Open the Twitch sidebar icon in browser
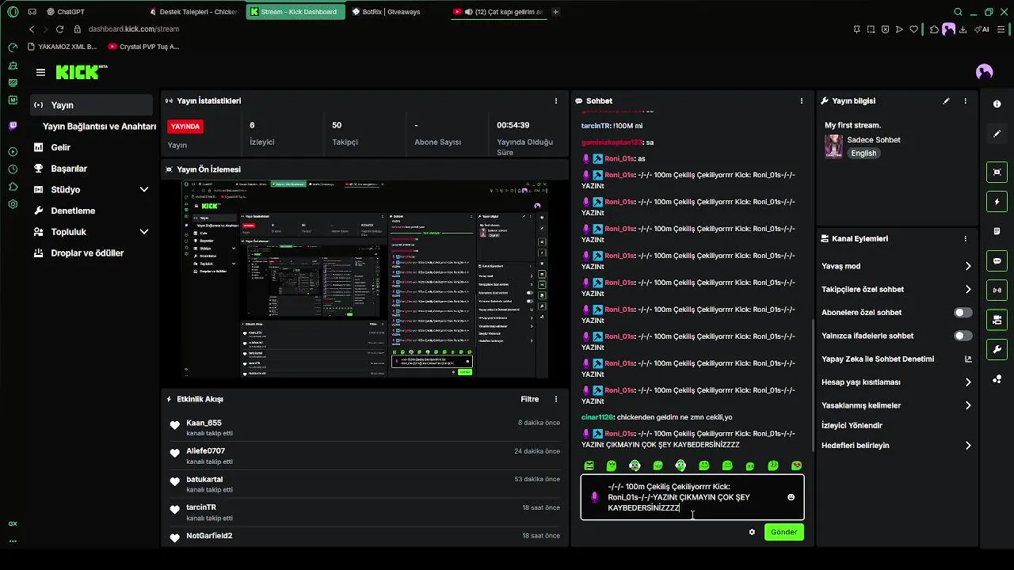 pyautogui.click(x=13, y=126)
